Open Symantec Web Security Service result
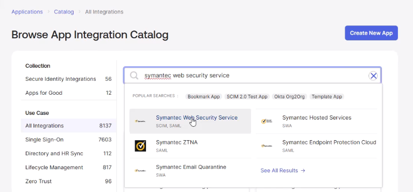Image resolution: width=413 pixels, height=192 pixels. point(190,121)
